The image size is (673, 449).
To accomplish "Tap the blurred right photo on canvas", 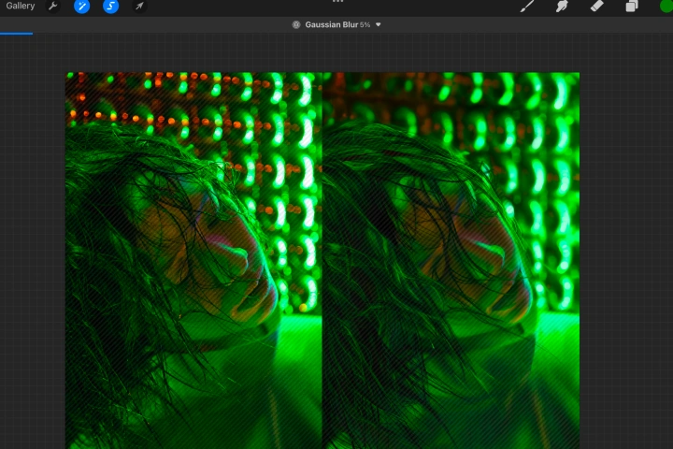I will (x=451, y=260).
